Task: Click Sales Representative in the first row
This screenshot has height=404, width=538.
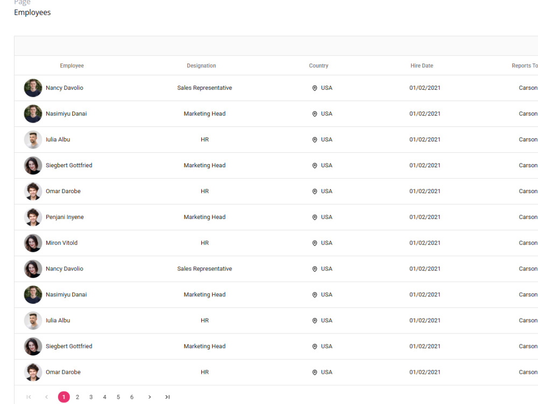Action: coord(204,88)
